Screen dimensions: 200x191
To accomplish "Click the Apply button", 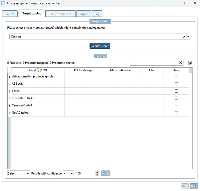I will 106,173.
